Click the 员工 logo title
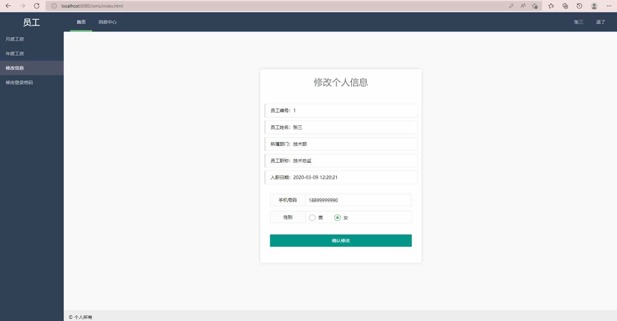Screen dimensions: 617x321 pyautogui.click(x=32, y=22)
